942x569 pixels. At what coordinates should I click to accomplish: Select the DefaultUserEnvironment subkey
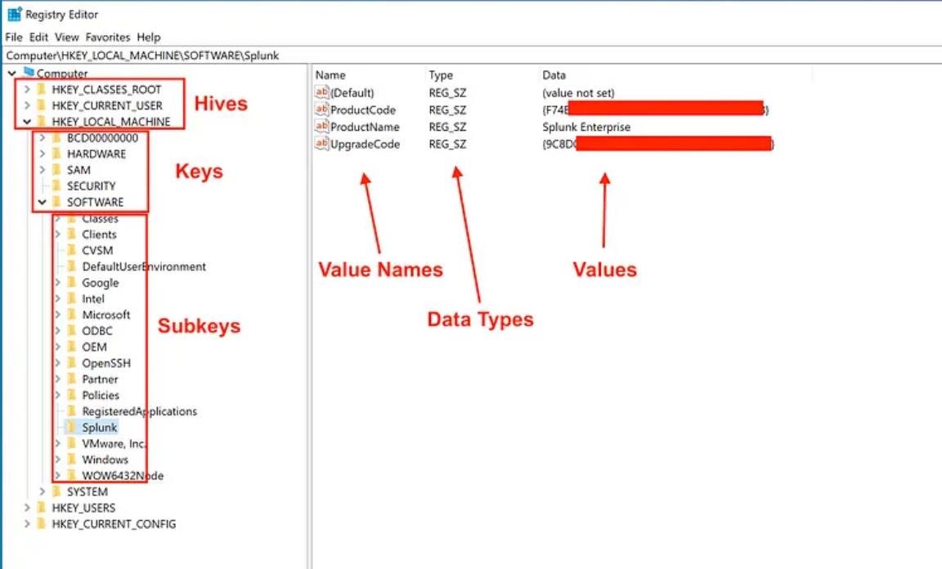[x=144, y=267]
